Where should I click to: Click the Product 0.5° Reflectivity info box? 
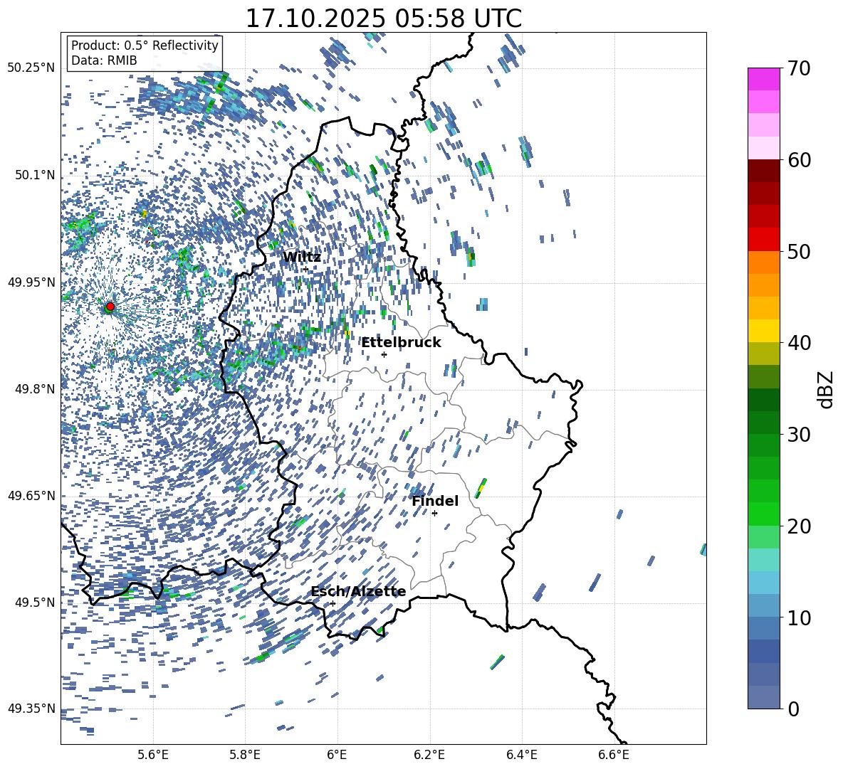click(x=145, y=53)
